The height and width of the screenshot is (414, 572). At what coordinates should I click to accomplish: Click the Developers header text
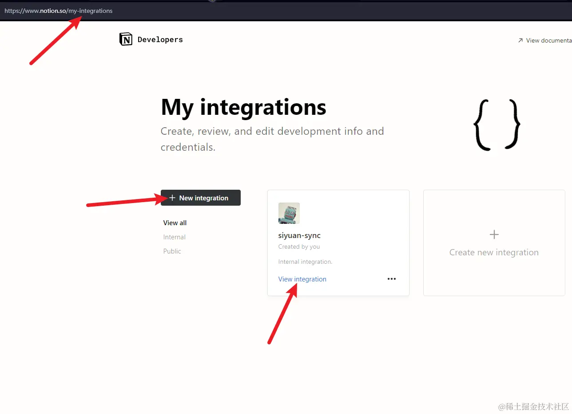160,39
